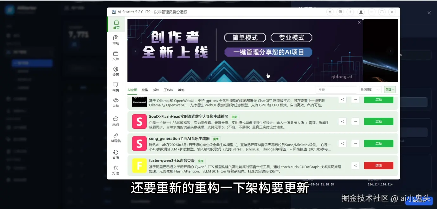Open more options for SoulX-FlashHead
437x209 pixels.
pyautogui.click(x=355, y=121)
